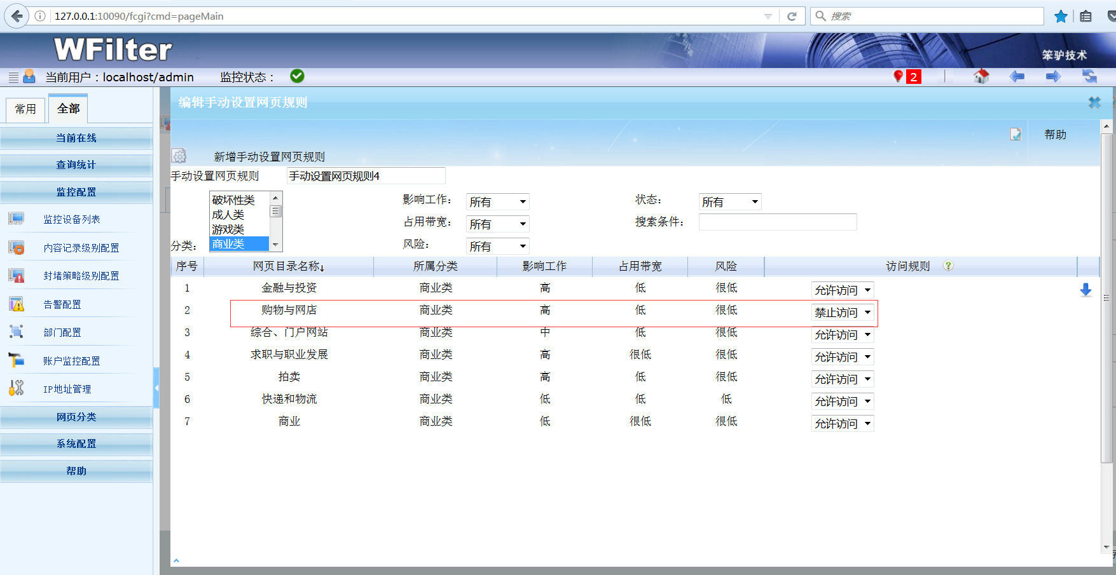Change access rule for 购物与网店
The width and height of the screenshot is (1116, 575).
843,313
